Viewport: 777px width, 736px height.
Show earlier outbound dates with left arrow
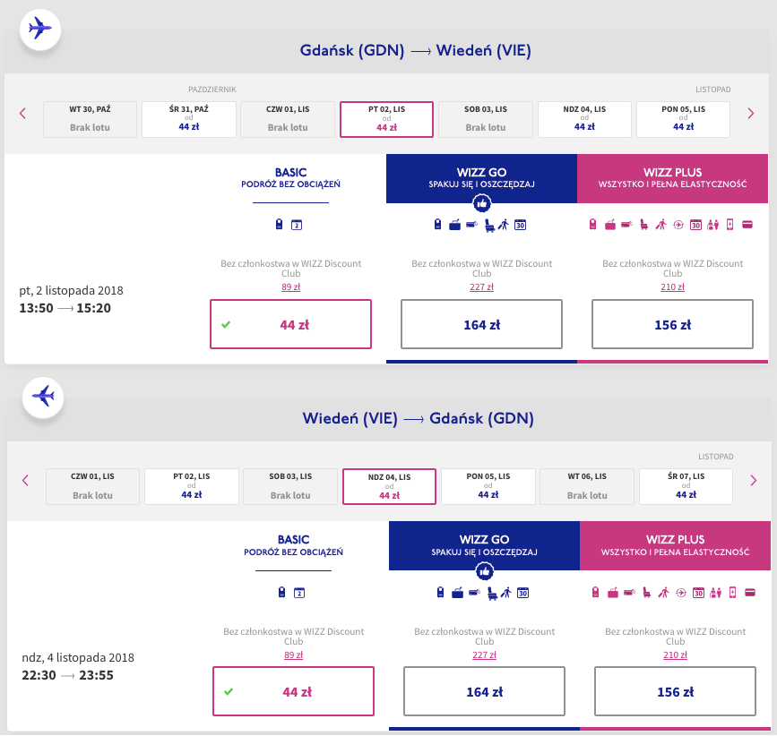[x=22, y=114]
